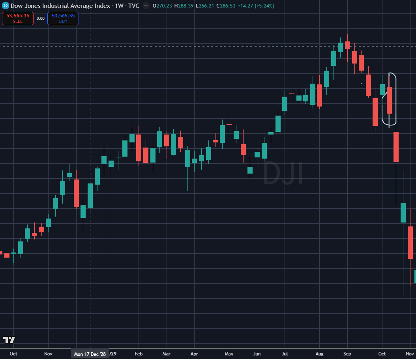Click the Open value O270.23
The width and height of the screenshot is (416, 359).
point(162,6)
